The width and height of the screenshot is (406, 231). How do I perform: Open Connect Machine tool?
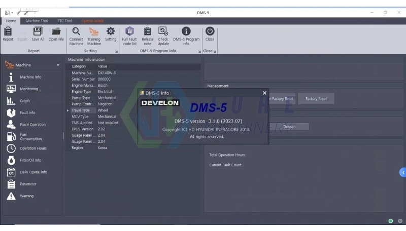pyautogui.click(x=76, y=36)
